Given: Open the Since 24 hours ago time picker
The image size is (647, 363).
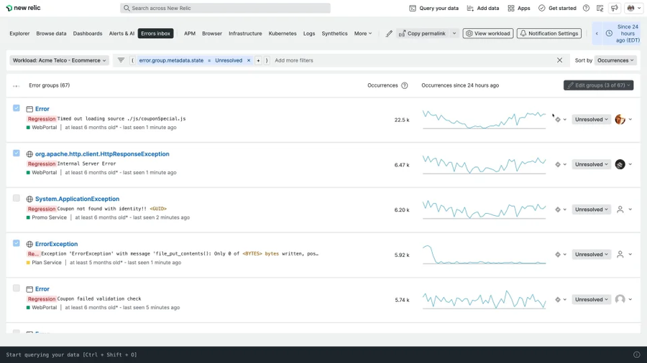Looking at the screenshot, I should (623, 34).
